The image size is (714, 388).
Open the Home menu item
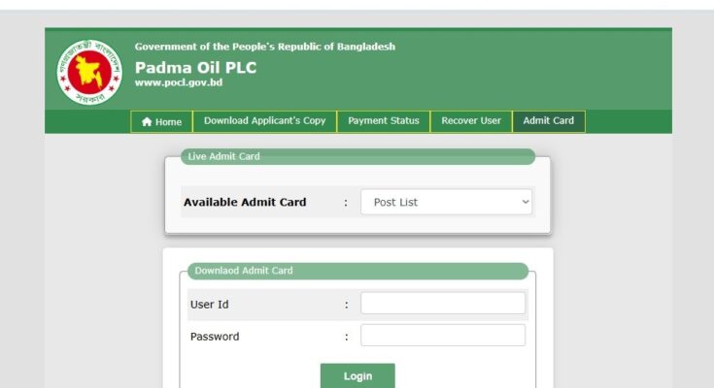(161, 121)
